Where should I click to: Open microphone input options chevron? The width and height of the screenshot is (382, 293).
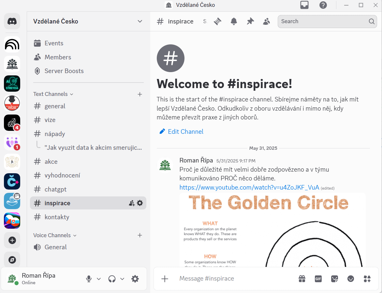point(99,279)
